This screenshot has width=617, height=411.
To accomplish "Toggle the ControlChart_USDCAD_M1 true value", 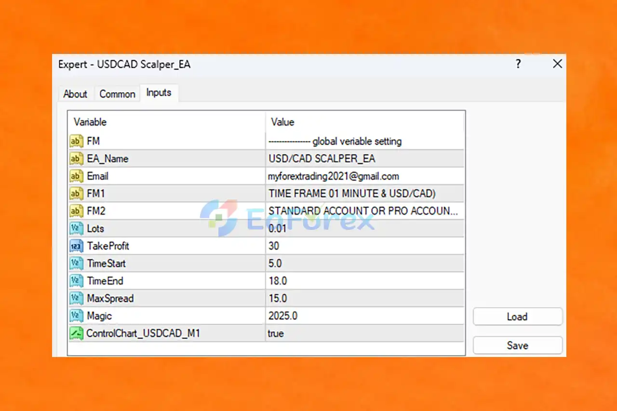I will (365, 333).
